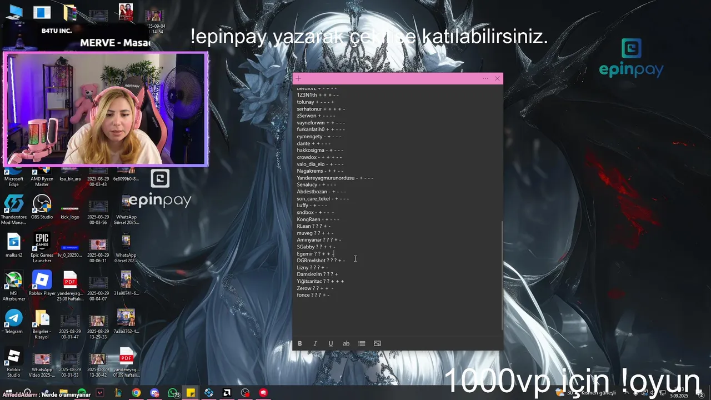Select Telegram desktop shortcut
711x400 pixels.
(14, 321)
